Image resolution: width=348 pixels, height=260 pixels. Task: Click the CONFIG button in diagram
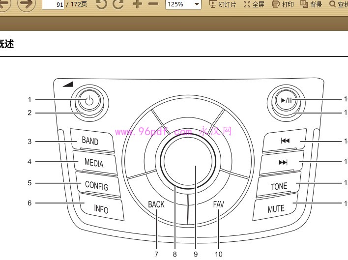pos(96,185)
